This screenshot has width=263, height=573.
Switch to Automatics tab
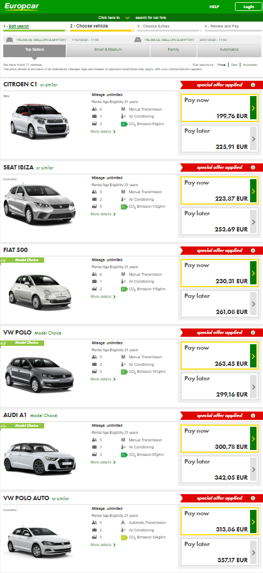[229, 51]
